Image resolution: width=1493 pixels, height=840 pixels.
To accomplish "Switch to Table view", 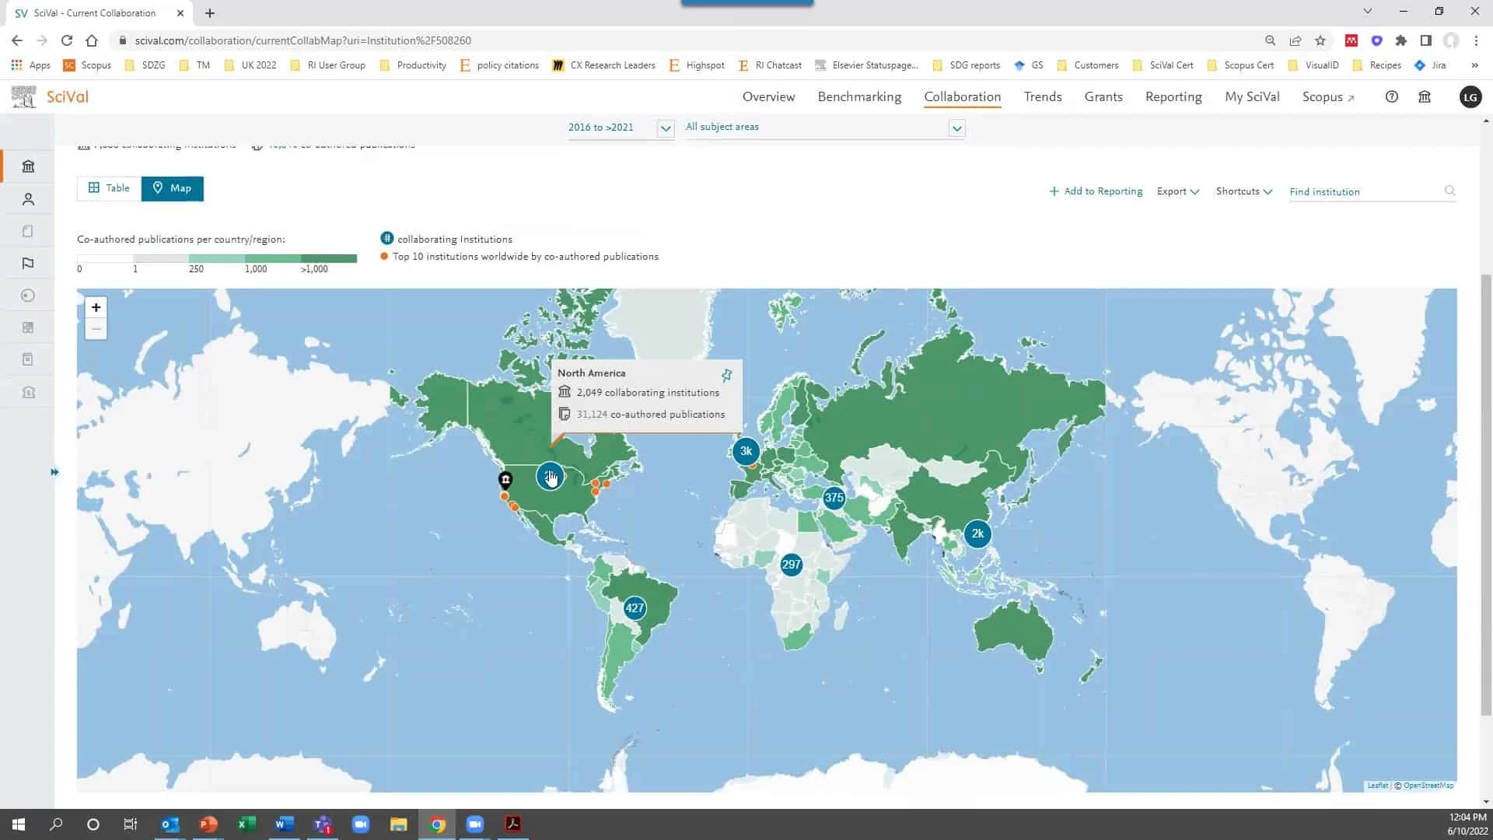I will tap(109, 188).
